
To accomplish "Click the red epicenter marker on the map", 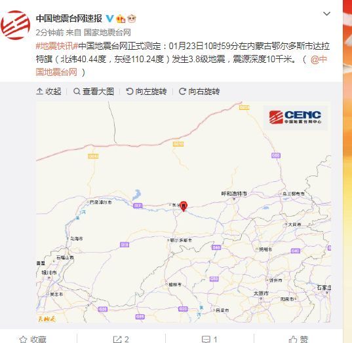I will pos(184,206).
